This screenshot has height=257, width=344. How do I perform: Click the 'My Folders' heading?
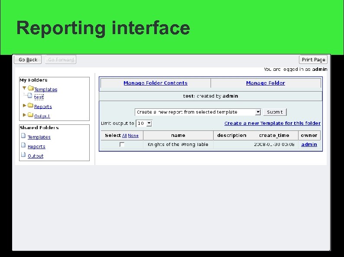coord(33,80)
